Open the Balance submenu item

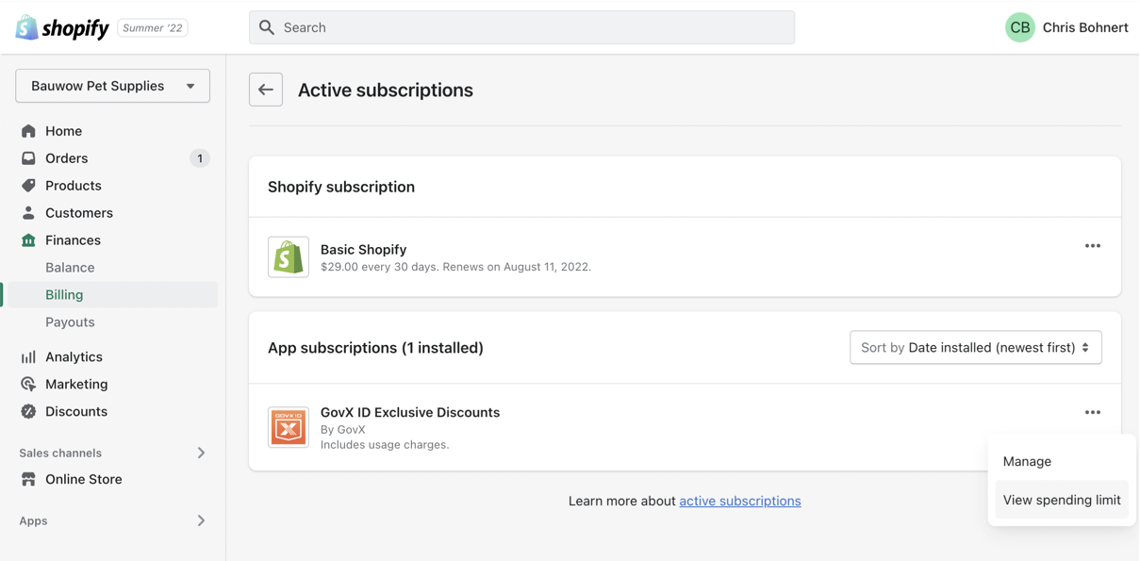coord(70,268)
